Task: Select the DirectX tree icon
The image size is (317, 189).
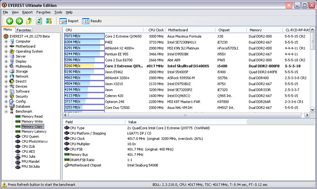Action: pyautogui.click(x=12, y=81)
